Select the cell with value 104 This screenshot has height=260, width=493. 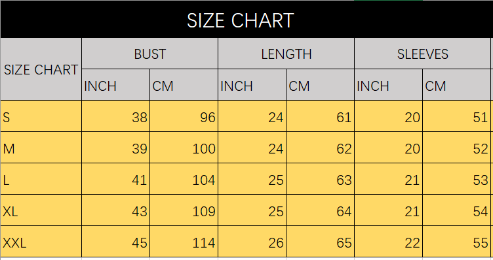pos(184,179)
